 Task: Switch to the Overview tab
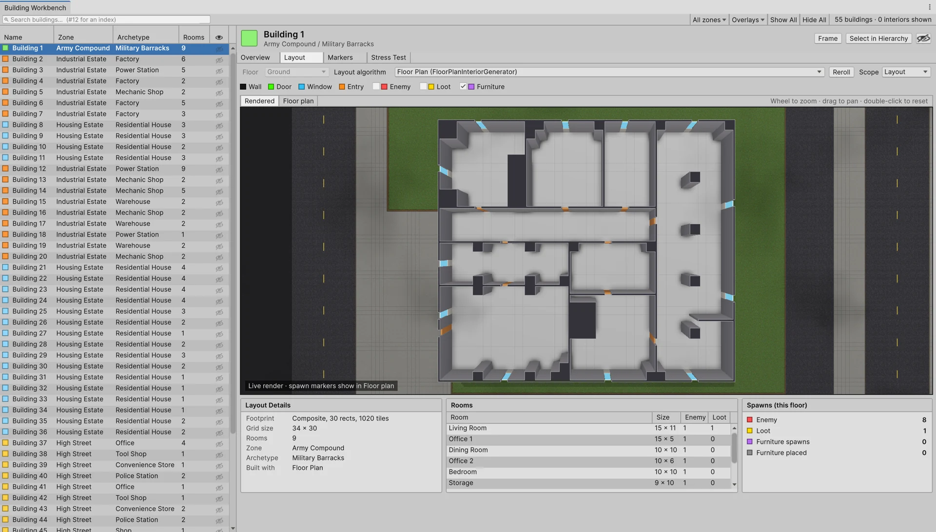pyautogui.click(x=255, y=57)
